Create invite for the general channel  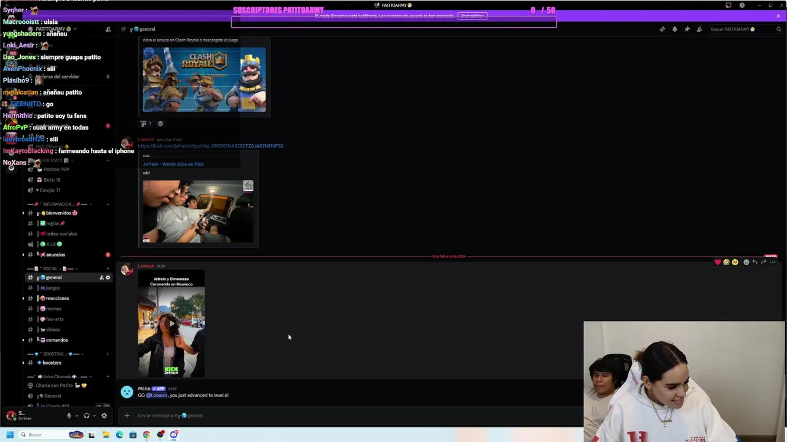[101, 277]
